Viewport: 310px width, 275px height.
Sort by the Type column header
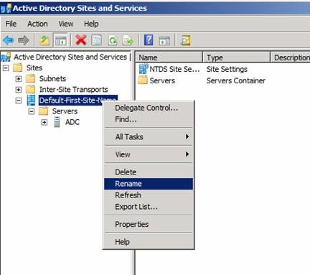(236, 57)
